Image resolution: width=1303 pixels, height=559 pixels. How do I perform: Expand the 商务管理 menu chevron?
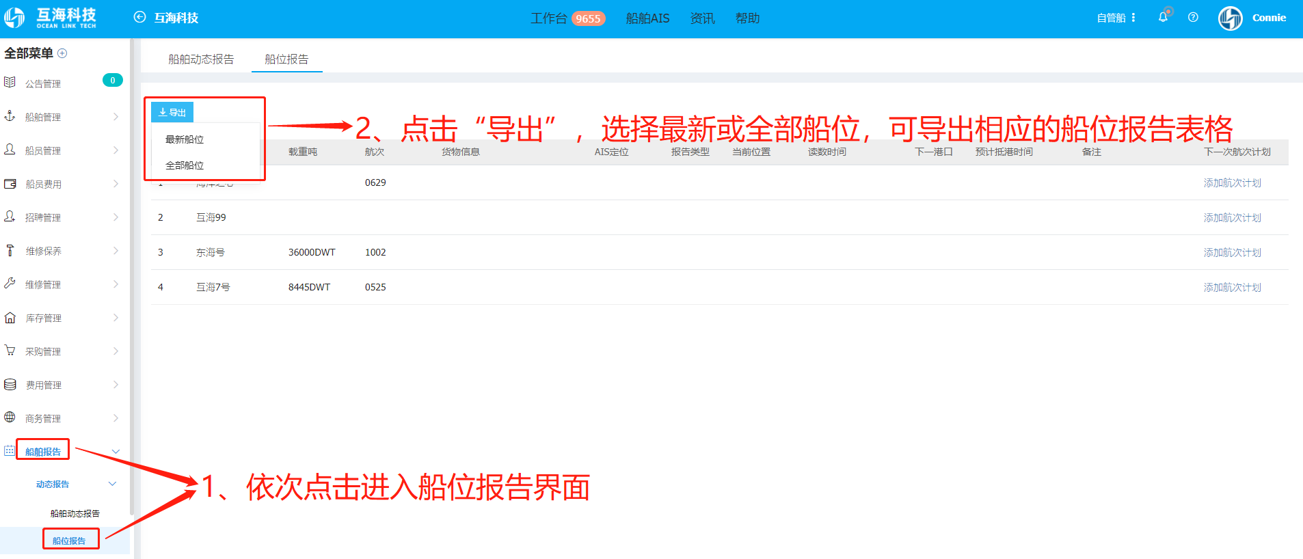coord(116,418)
